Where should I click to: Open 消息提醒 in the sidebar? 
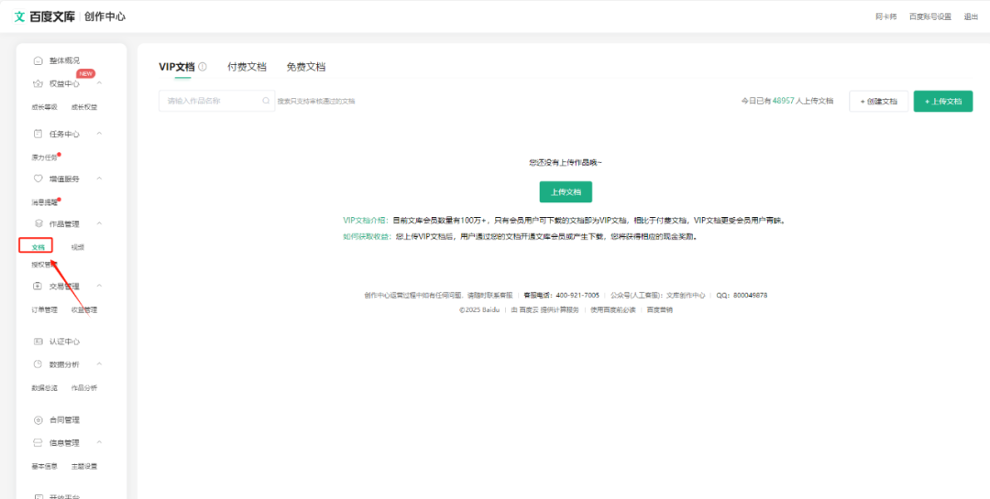tap(44, 202)
